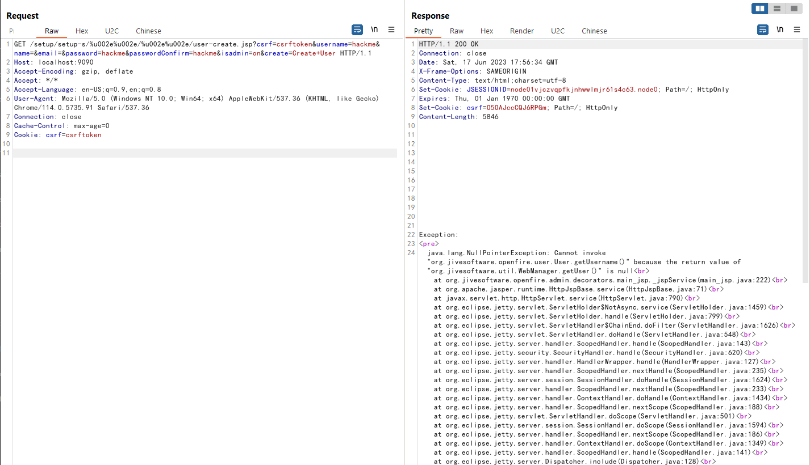This screenshot has height=465, width=810.
Task: Click the 'Accept-Language' request header line
Action: [87, 90]
